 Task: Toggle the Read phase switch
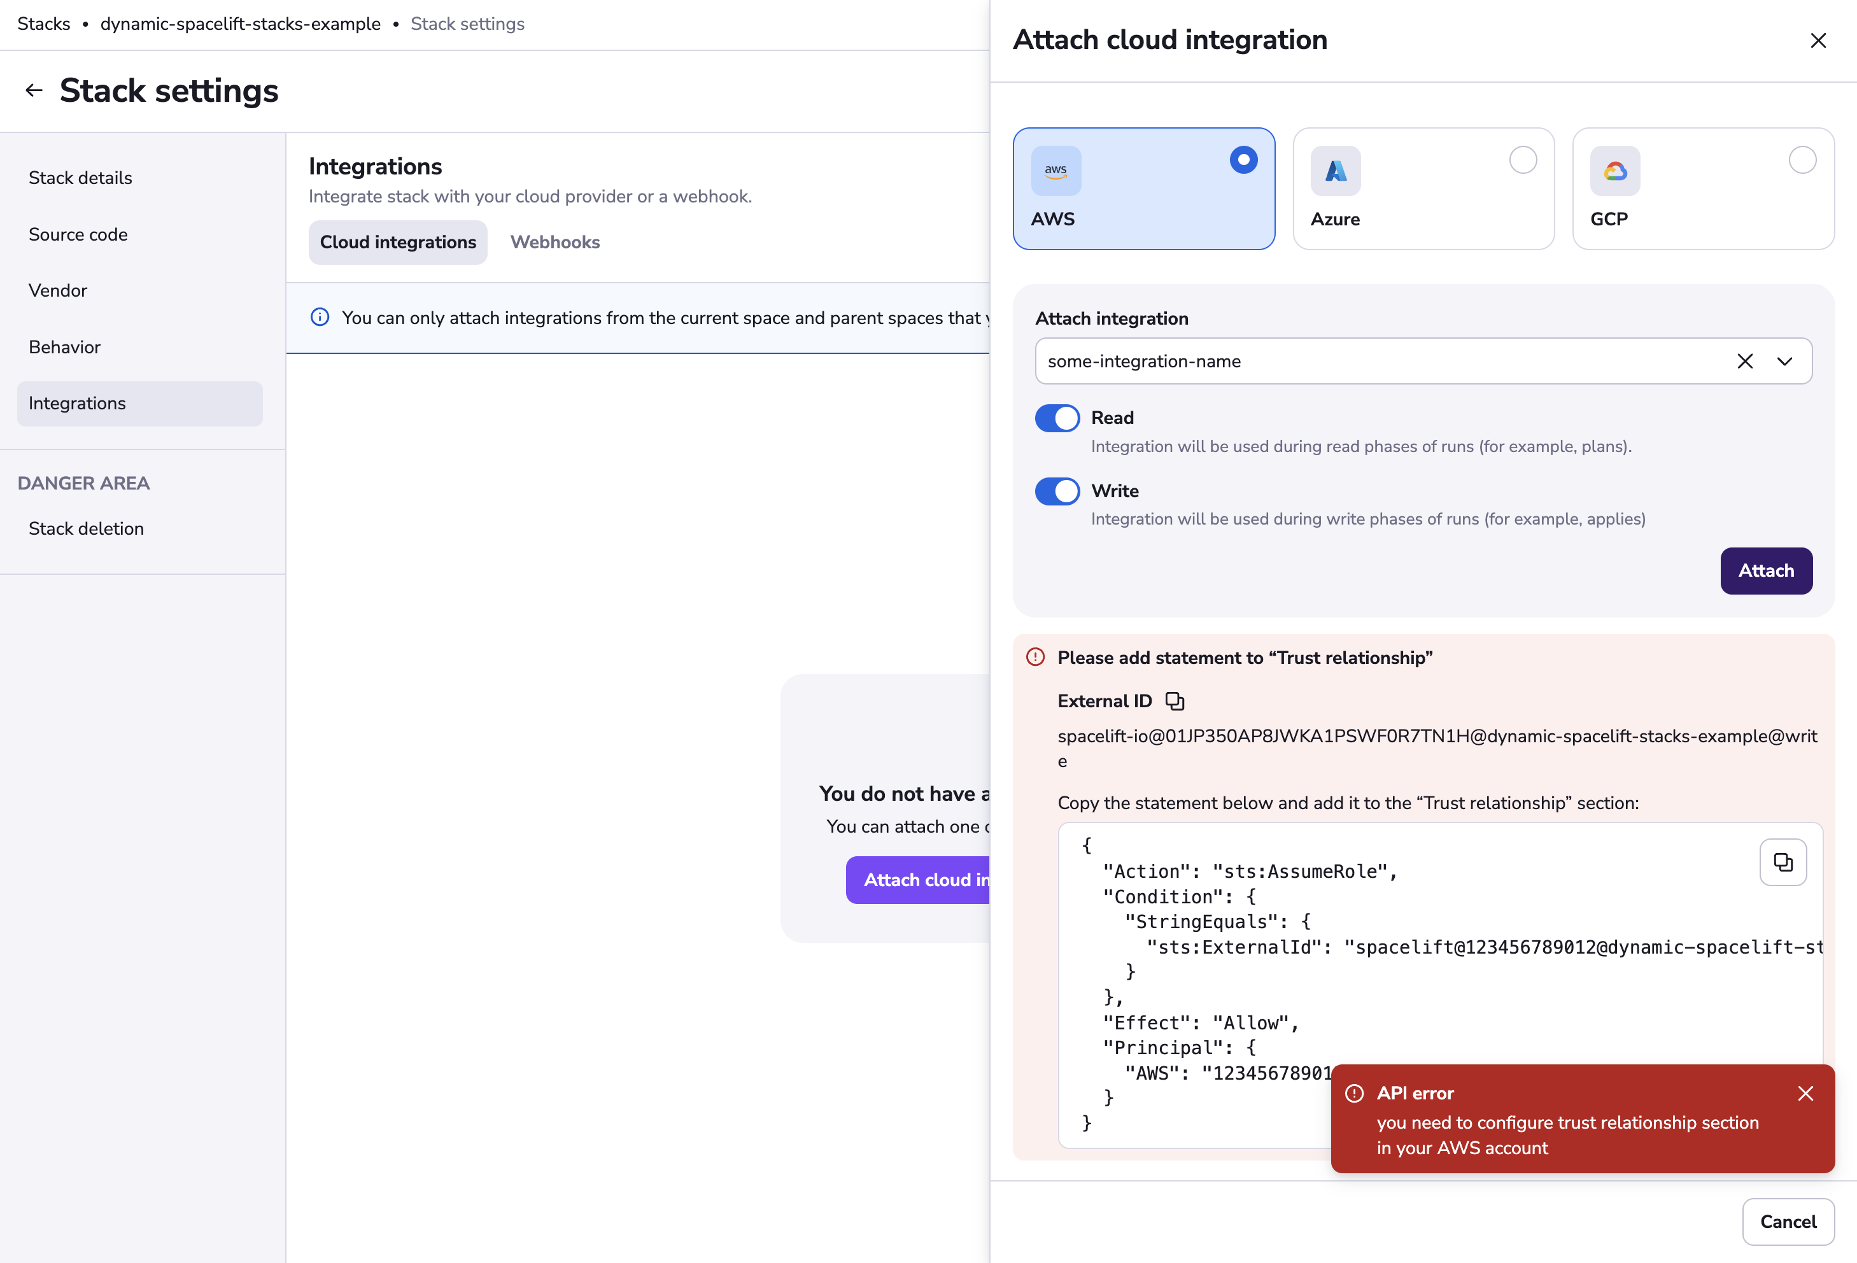click(x=1056, y=418)
